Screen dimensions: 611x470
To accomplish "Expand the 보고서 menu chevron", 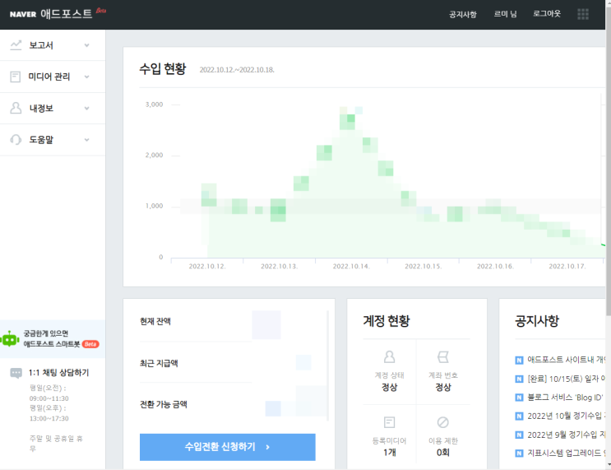I will (87, 45).
